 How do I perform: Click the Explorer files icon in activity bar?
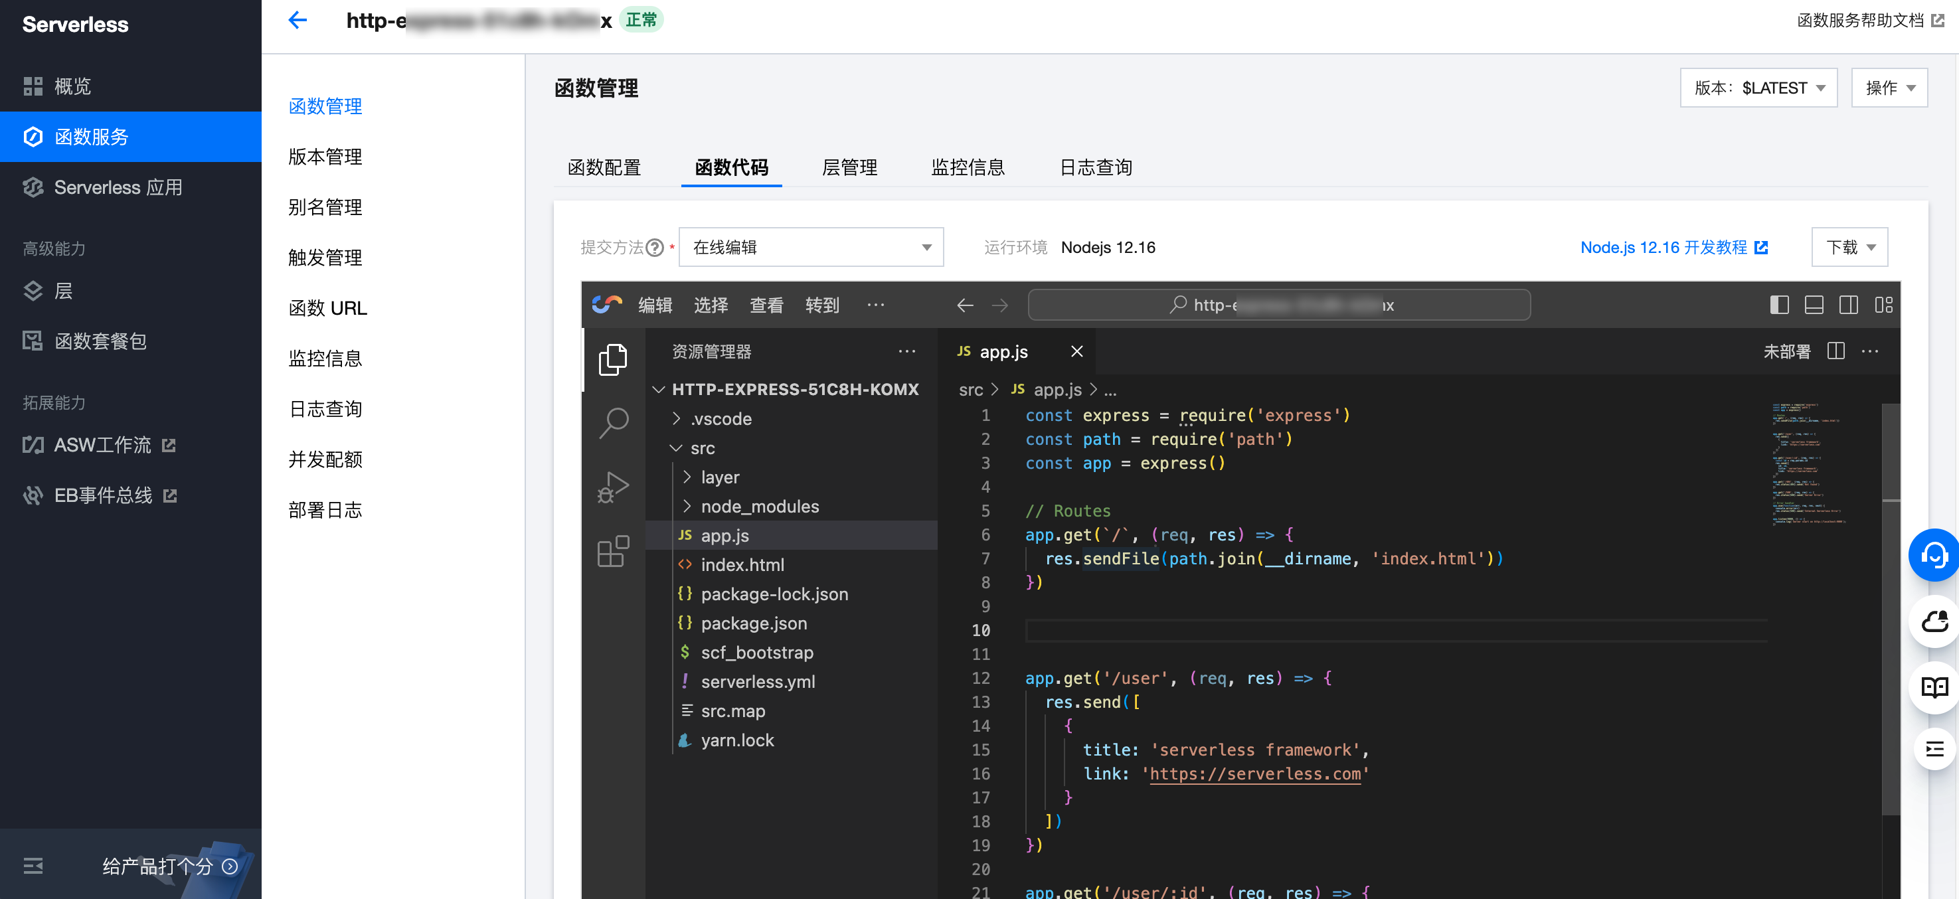pyautogui.click(x=613, y=359)
